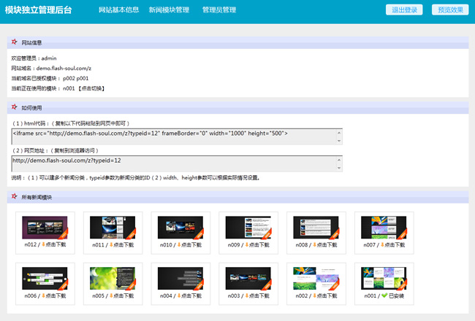Click the download icon for module n005
The image size is (475, 321).
pos(110,296)
